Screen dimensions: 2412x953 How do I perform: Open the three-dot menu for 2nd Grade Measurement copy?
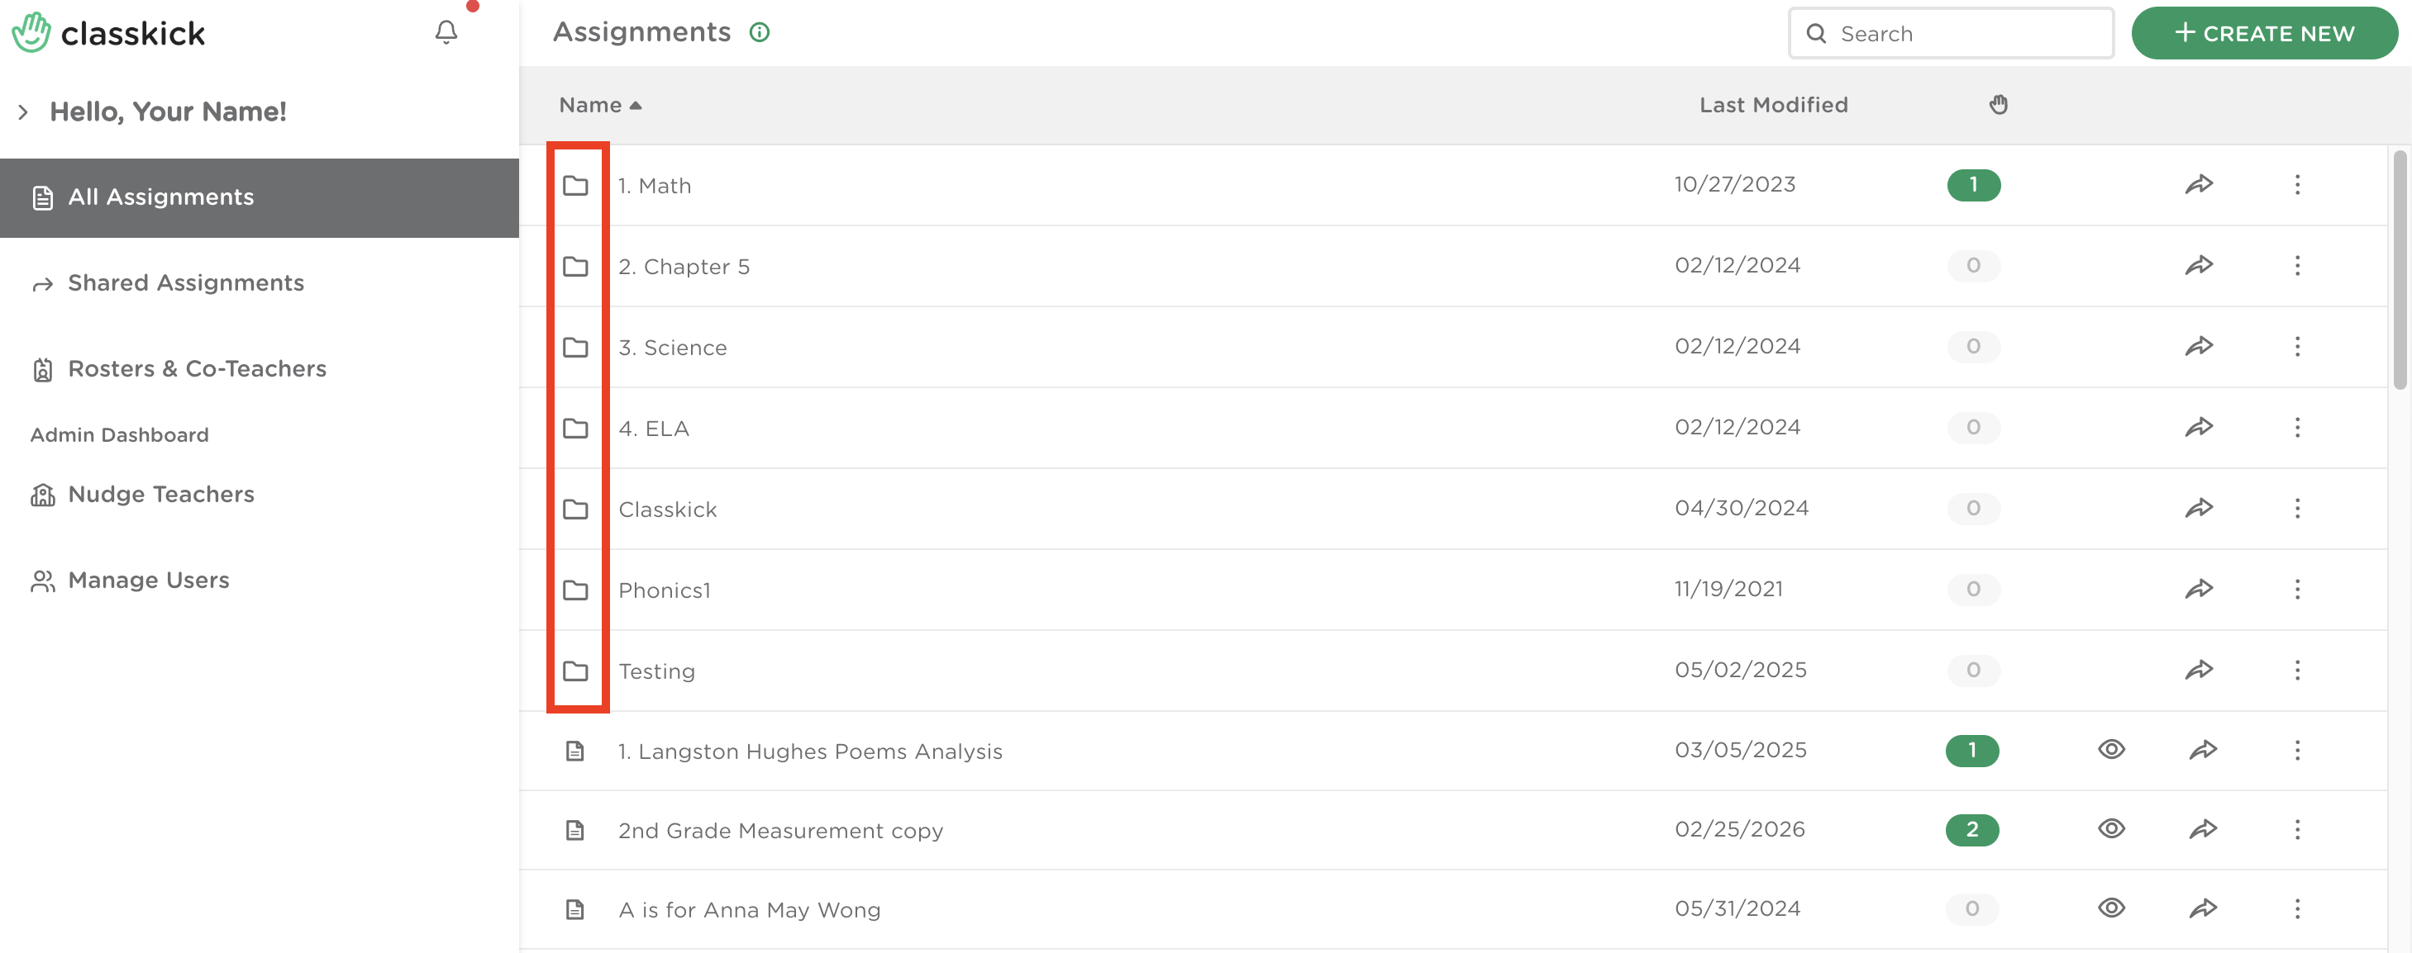(x=2297, y=830)
